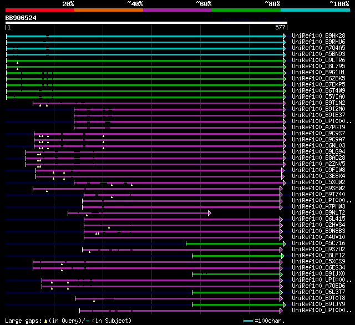Viewport: 355px width, 325px height.
Task: Select the UniRef100_B9IE37 label
Action: tap(318, 115)
